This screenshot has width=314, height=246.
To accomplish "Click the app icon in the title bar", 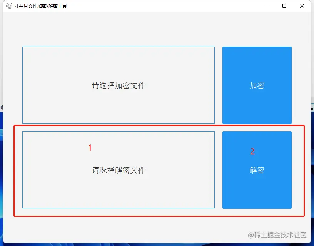I will pos(9,6).
